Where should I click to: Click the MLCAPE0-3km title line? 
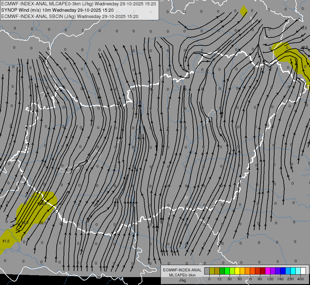pyautogui.click(x=79, y=4)
